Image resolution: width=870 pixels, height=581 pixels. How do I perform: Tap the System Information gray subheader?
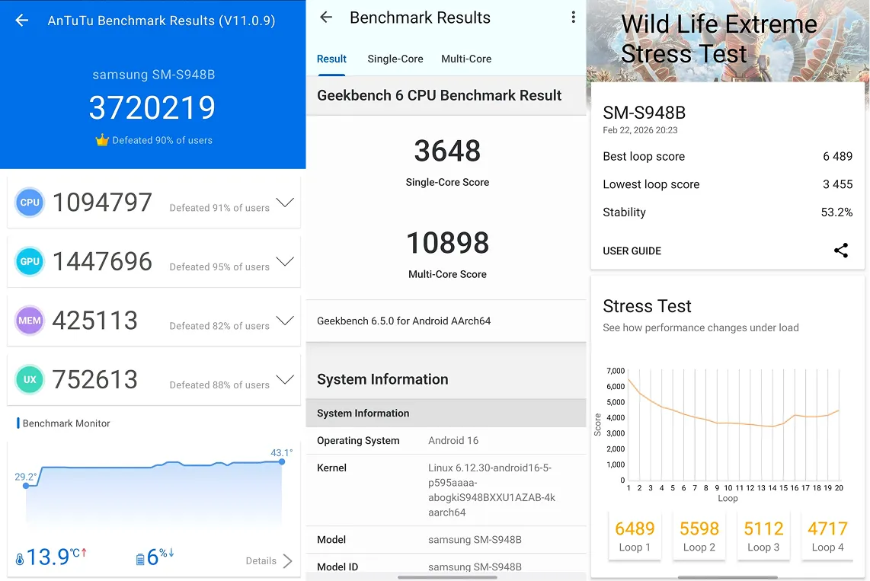446,413
